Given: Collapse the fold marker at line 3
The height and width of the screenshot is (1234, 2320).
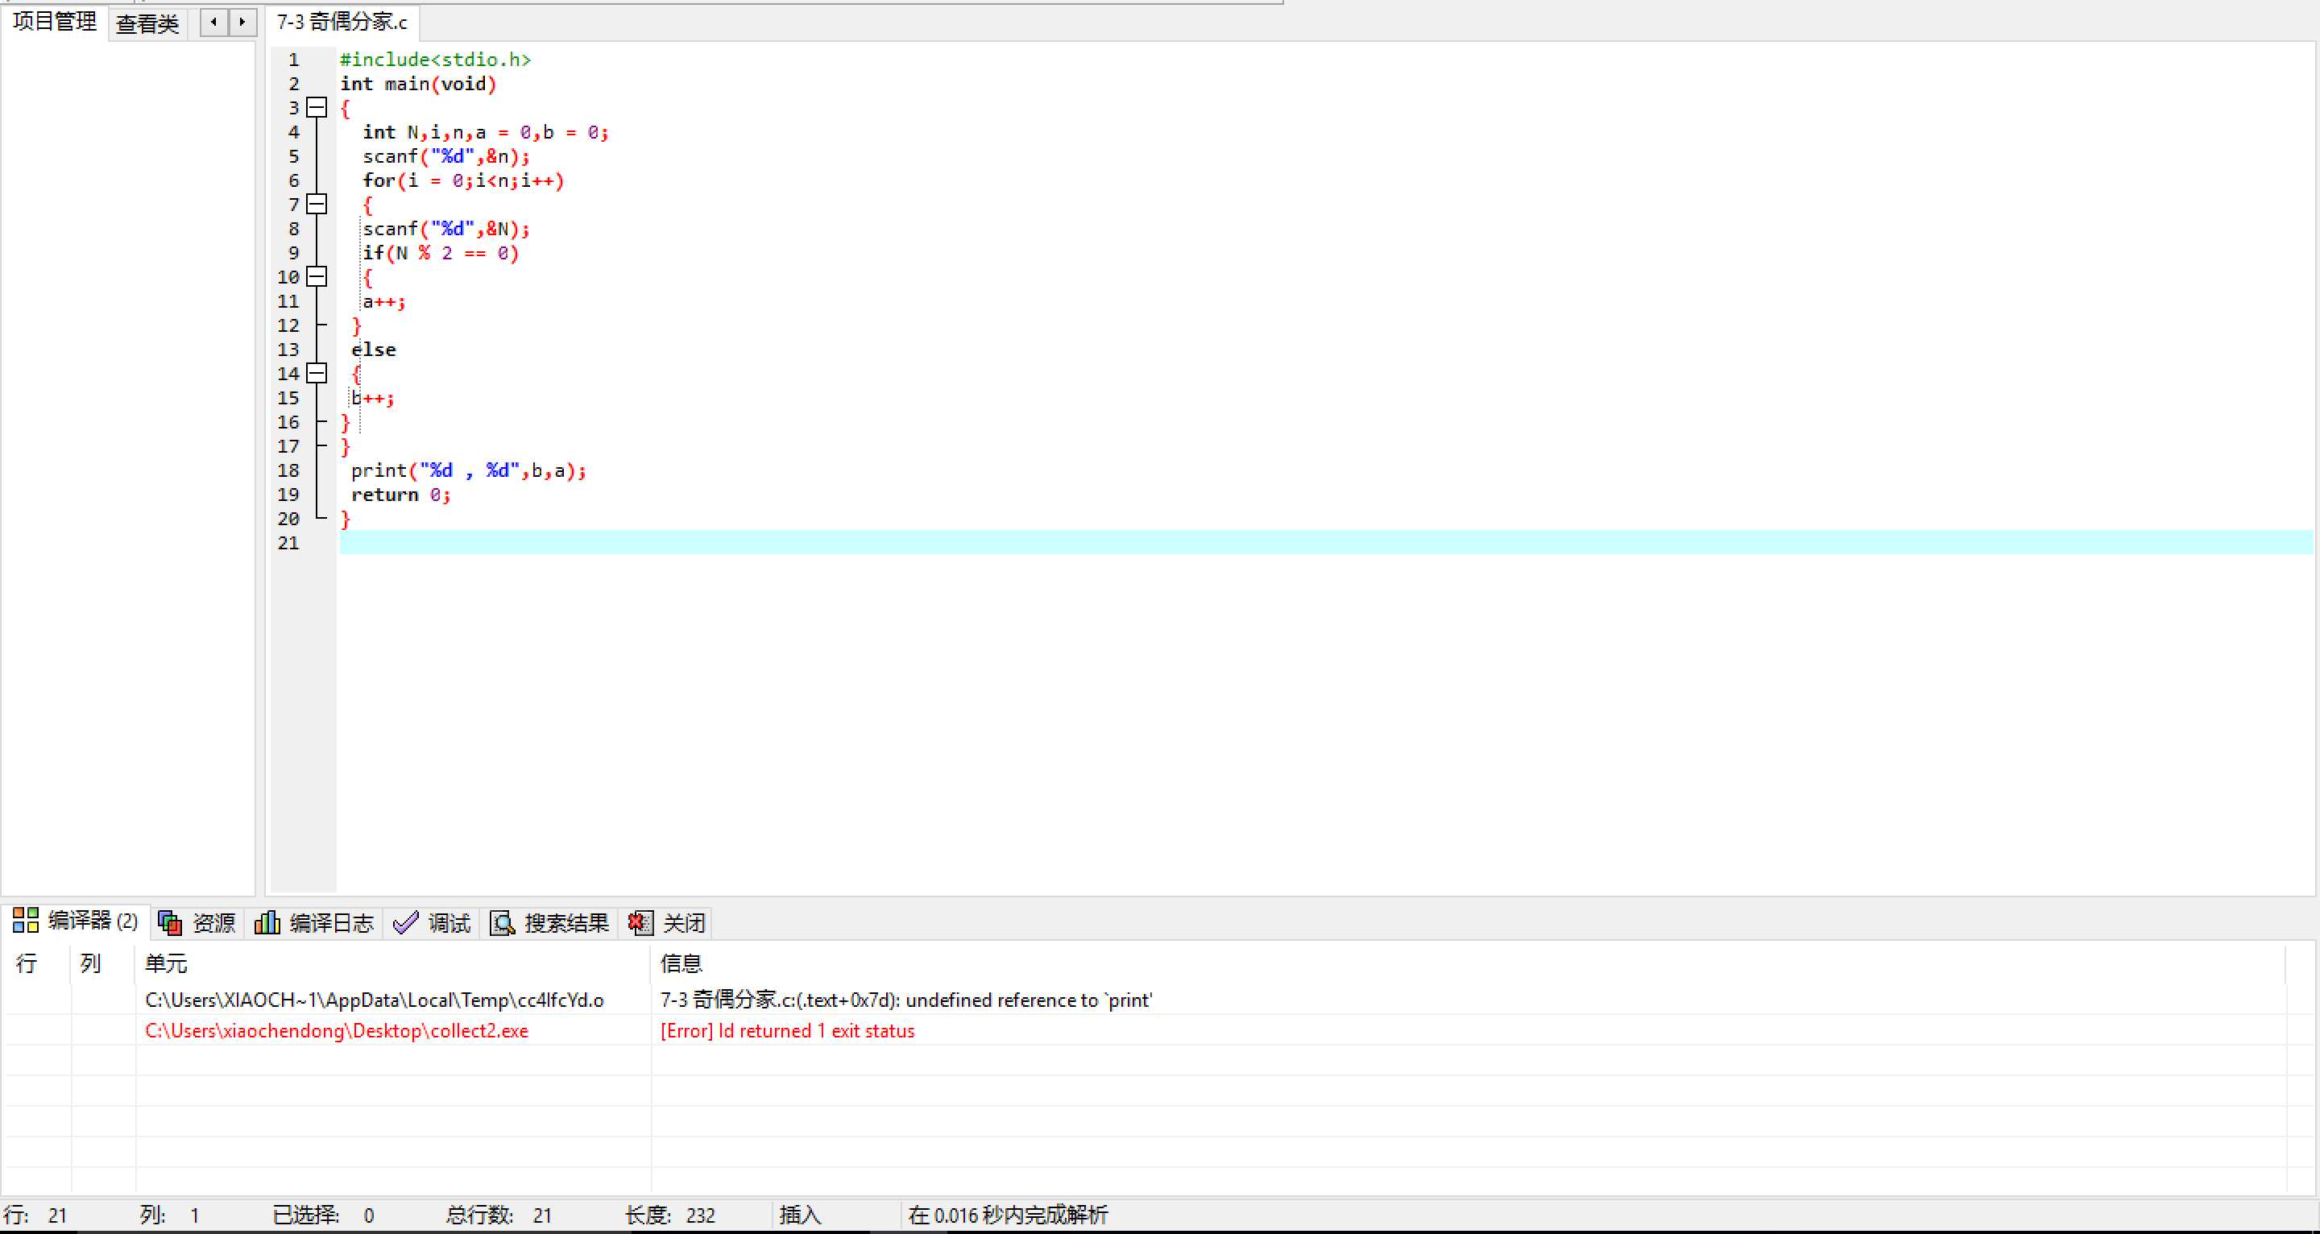Looking at the screenshot, I should (x=316, y=108).
